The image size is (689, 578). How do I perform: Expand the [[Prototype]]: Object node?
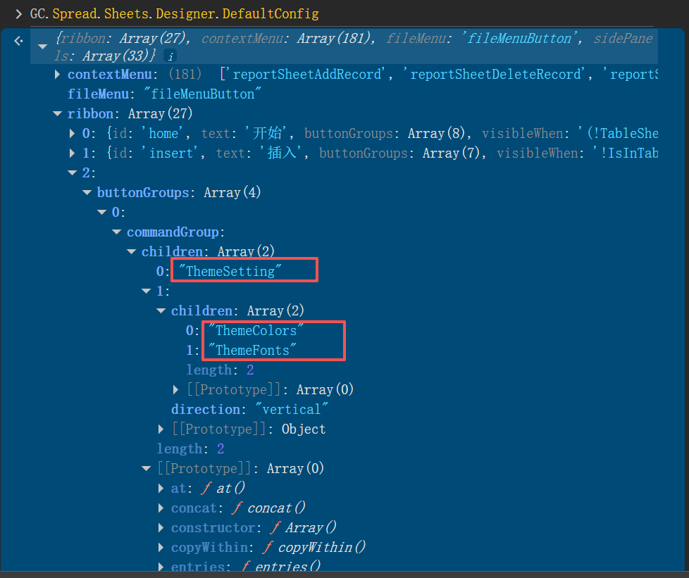click(x=161, y=429)
